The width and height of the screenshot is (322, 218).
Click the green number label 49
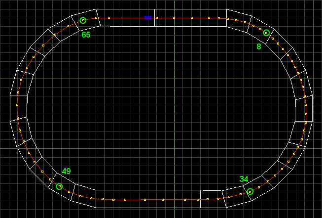point(66,172)
